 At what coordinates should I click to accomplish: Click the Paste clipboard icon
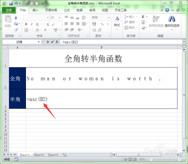click(x=8, y=19)
